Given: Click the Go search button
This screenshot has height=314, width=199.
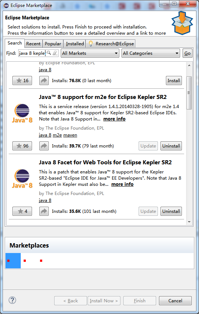Looking at the screenshot, I should click(x=187, y=53).
